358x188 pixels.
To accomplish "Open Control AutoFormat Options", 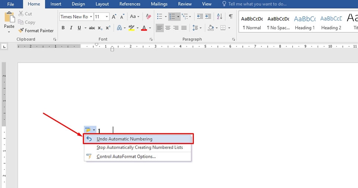I will (138, 157).
